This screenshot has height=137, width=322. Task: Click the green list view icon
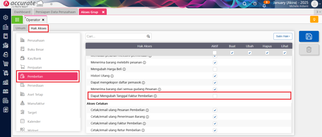[x=17, y=19]
